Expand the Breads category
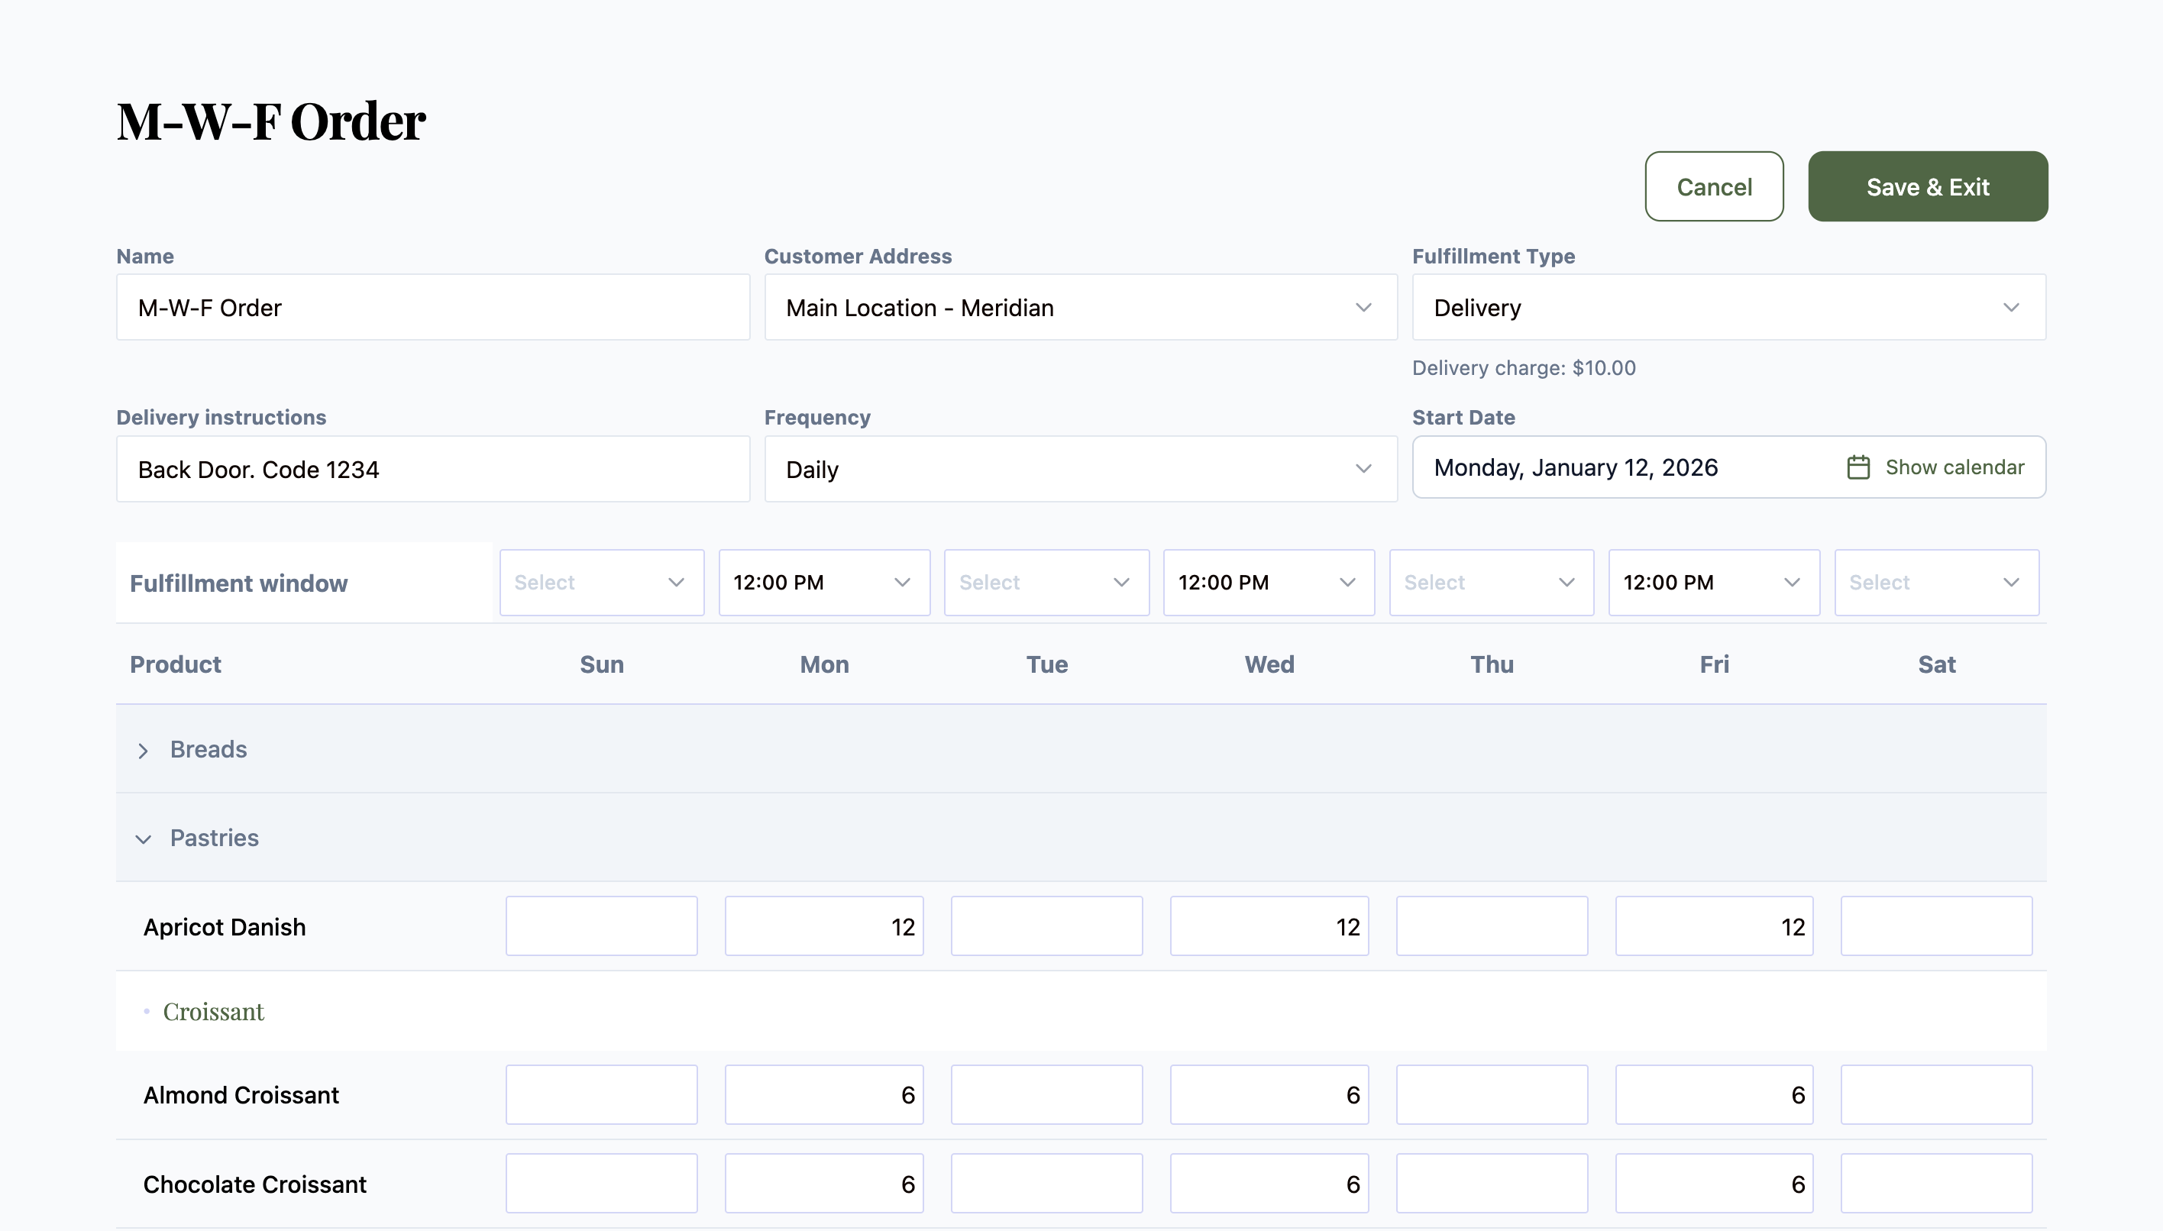This screenshot has width=2163, height=1231. tap(144, 751)
